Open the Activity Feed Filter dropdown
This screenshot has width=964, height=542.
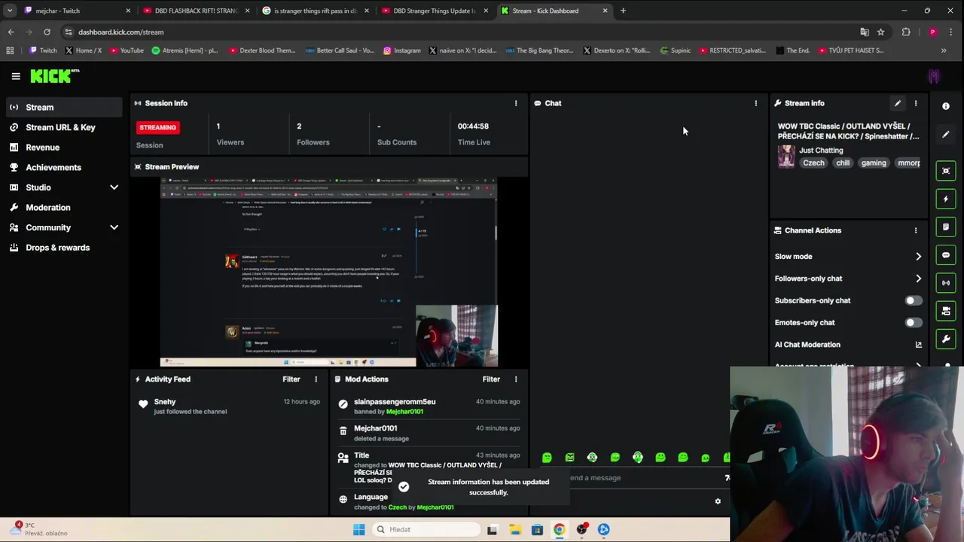pyautogui.click(x=291, y=379)
